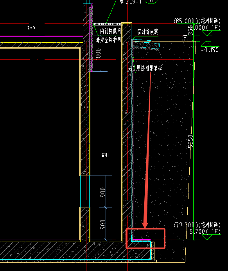Select the 卫生间 room label
The image size is (228, 271).
31,28
